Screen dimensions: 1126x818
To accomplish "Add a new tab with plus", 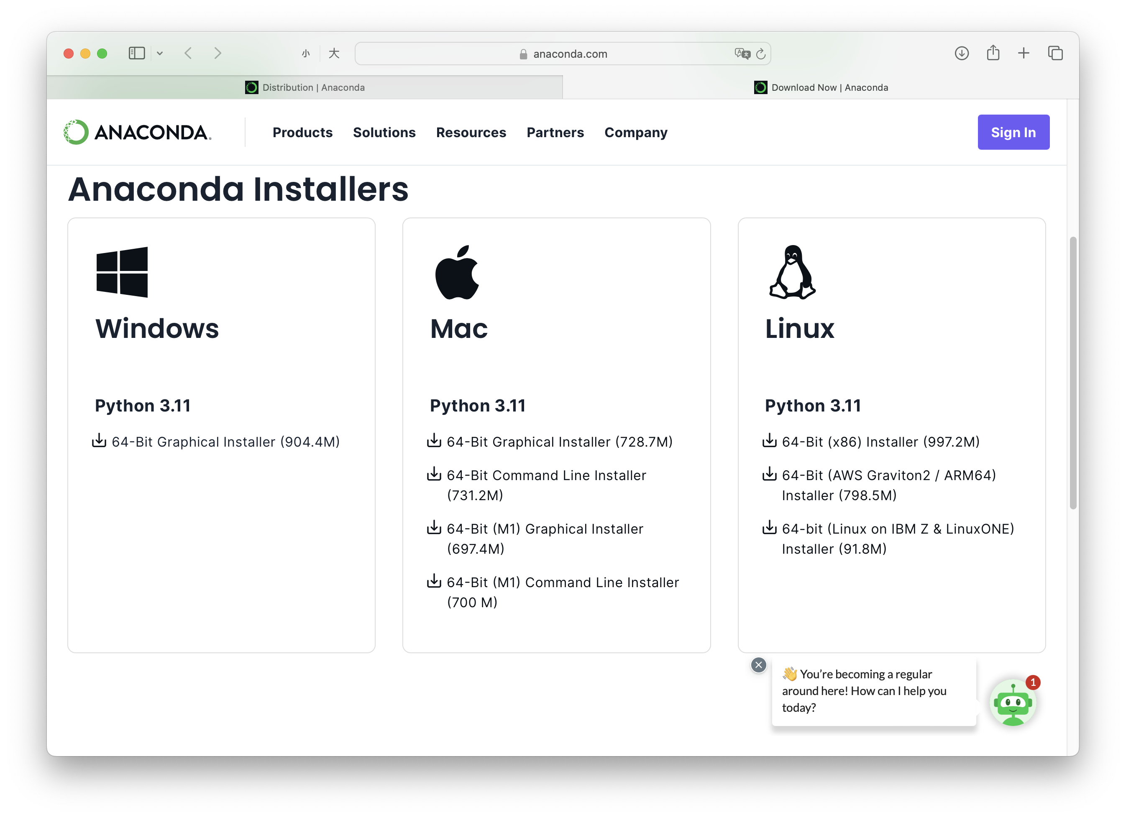I will point(1024,53).
